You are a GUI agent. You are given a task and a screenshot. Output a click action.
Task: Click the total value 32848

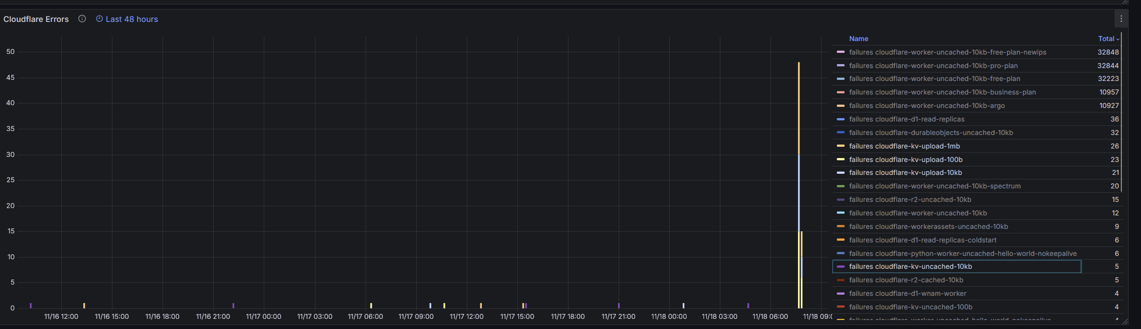pyautogui.click(x=1108, y=52)
